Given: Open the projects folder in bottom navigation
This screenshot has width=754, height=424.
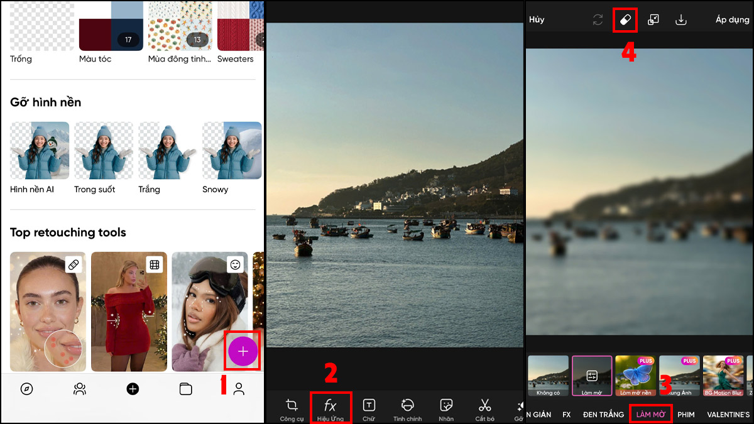Looking at the screenshot, I should pyautogui.click(x=185, y=389).
